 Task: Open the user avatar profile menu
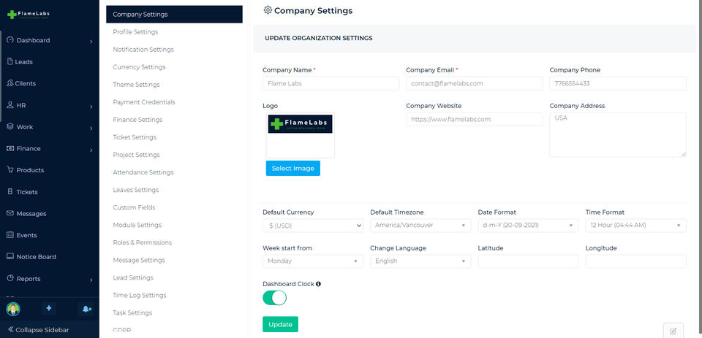tap(13, 309)
